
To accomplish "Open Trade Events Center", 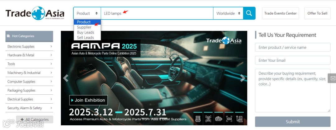I will (x=280, y=13).
